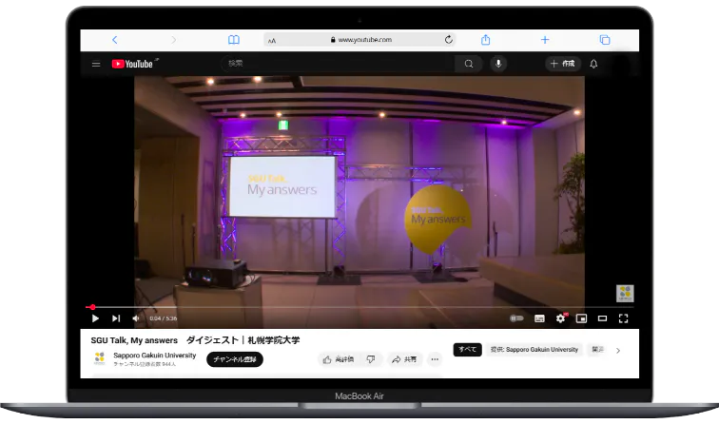This screenshot has height=424, width=719.
Task: Go to YouTube home via logo
Action: [132, 64]
